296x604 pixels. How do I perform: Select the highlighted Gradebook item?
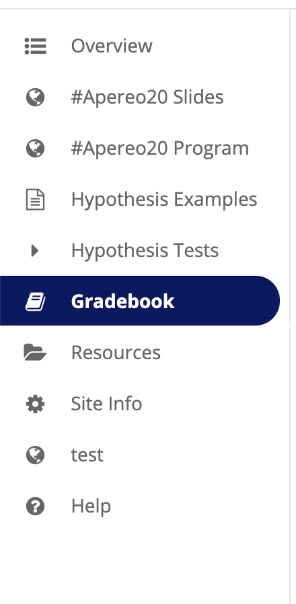pos(139,301)
